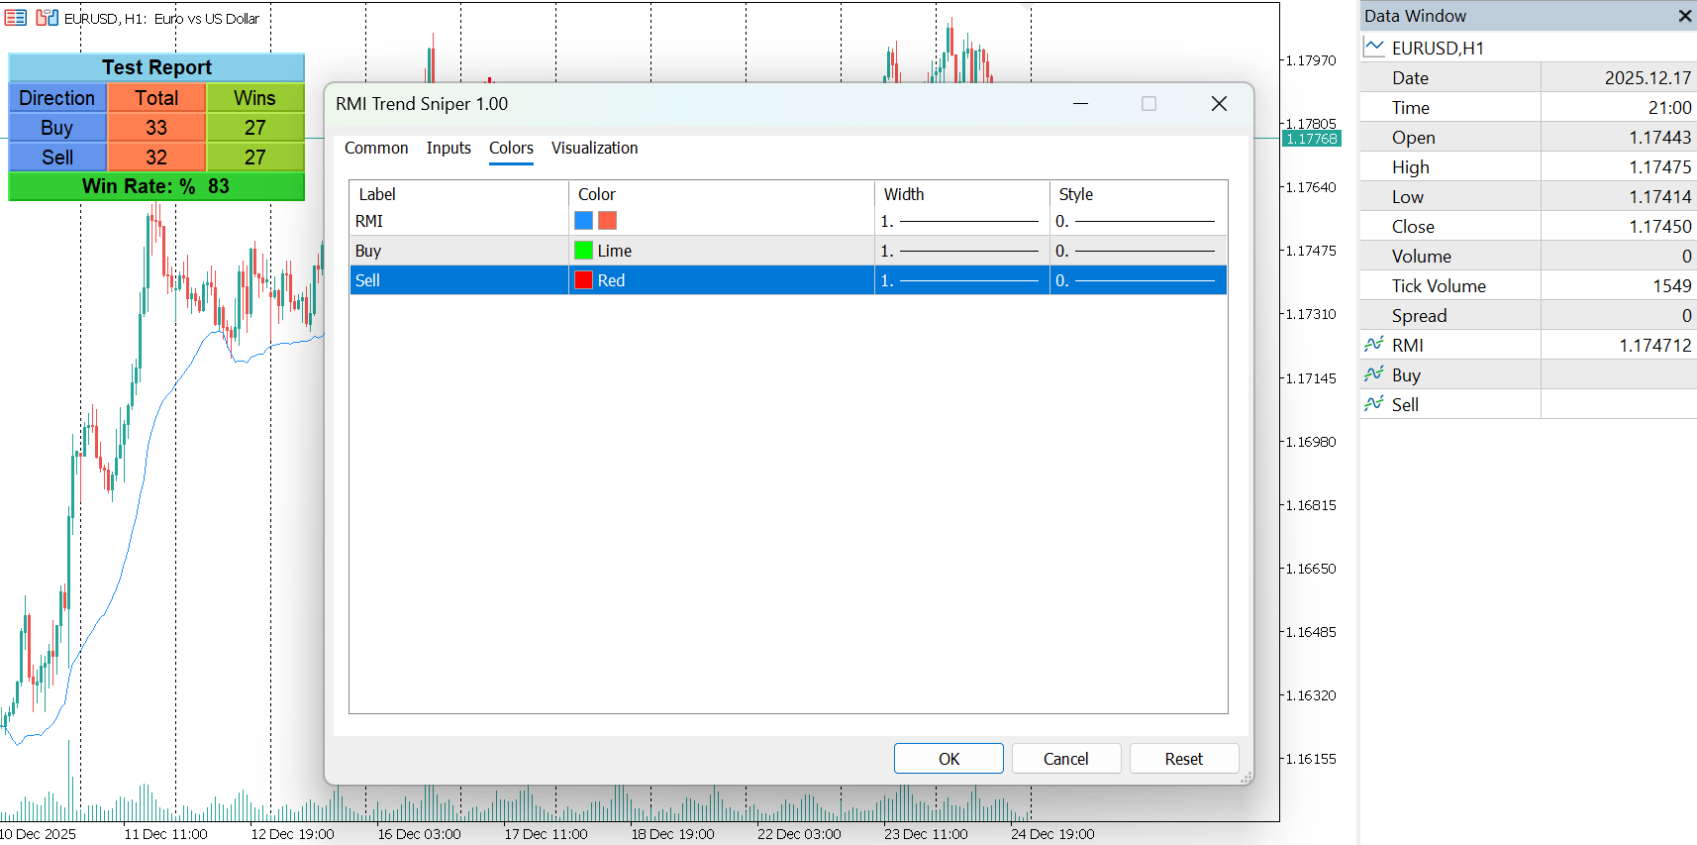Switch to the Common tab
The width and height of the screenshot is (1697, 845).
click(x=376, y=148)
